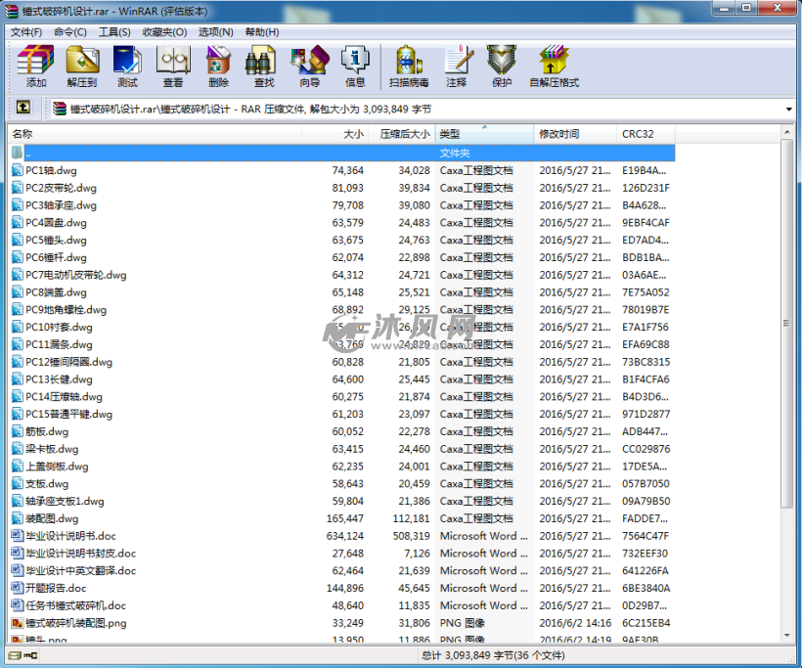Open the File (文件) menu
The width and height of the screenshot is (802, 668).
26,32
